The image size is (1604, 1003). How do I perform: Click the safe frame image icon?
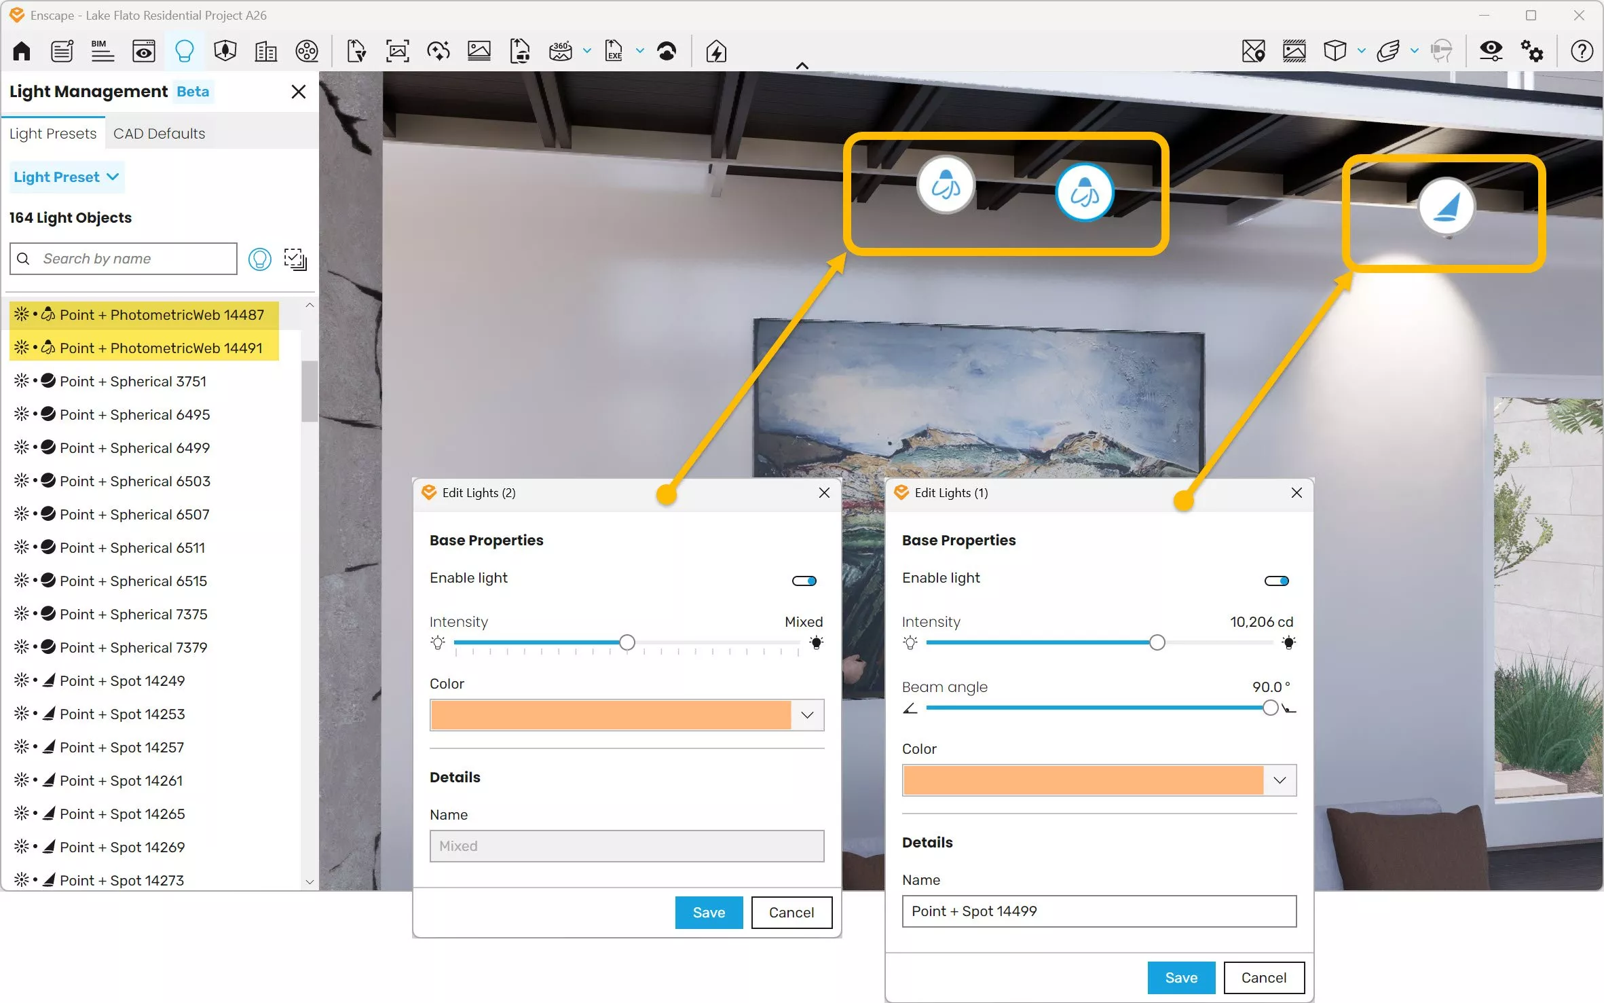pos(1294,51)
